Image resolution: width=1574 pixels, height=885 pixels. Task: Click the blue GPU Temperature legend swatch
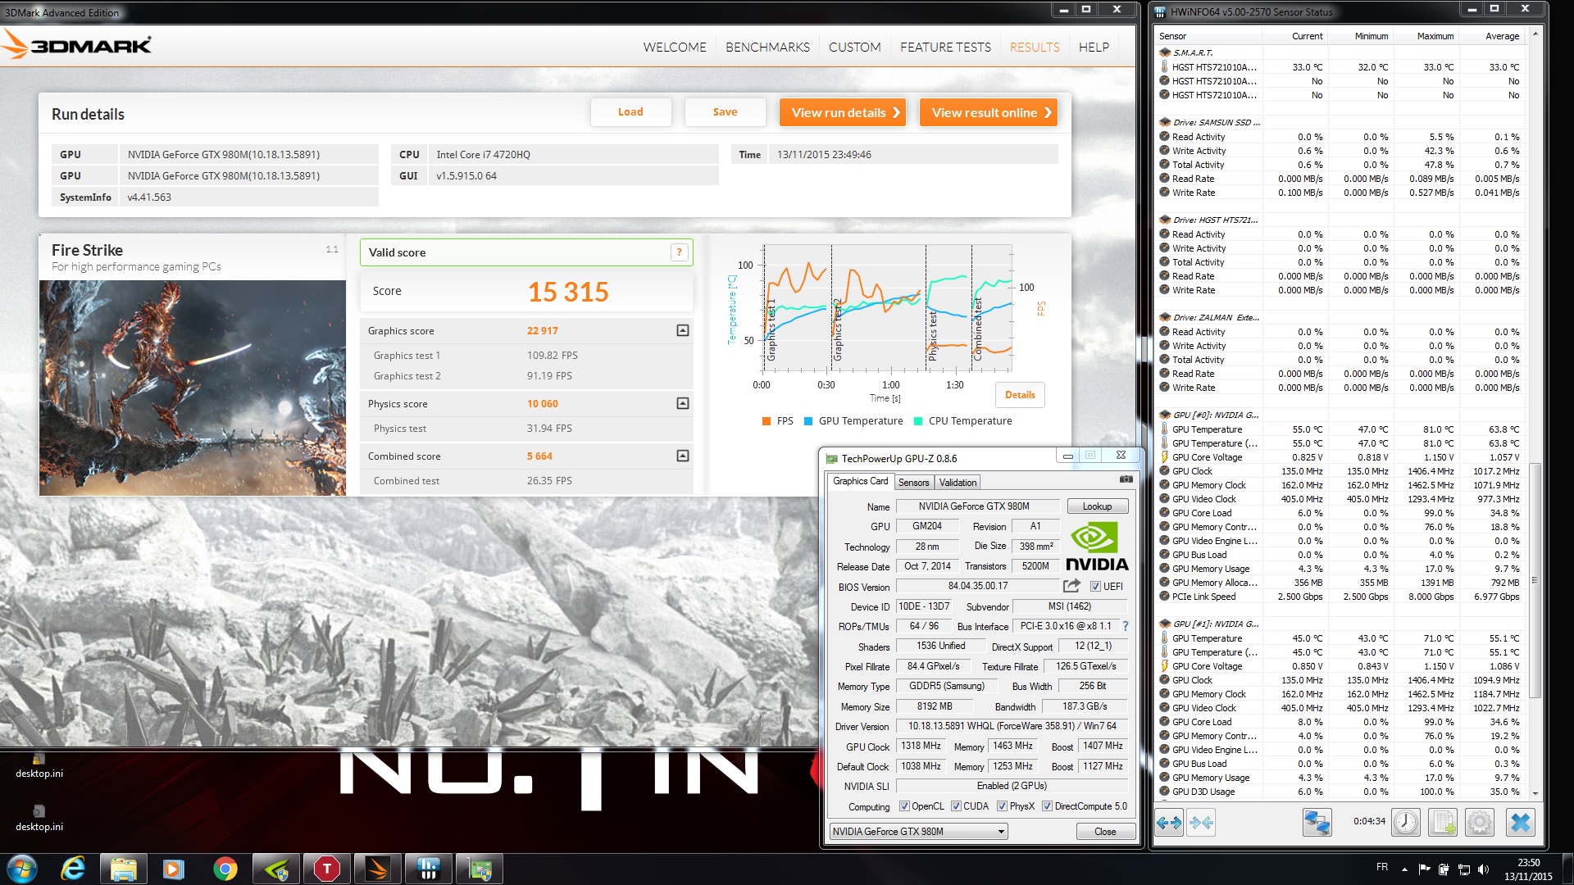[808, 421]
